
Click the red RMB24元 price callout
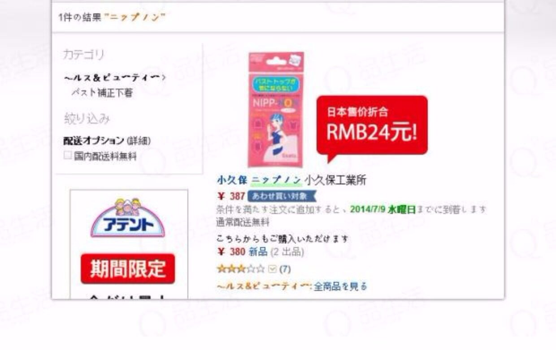click(x=372, y=127)
